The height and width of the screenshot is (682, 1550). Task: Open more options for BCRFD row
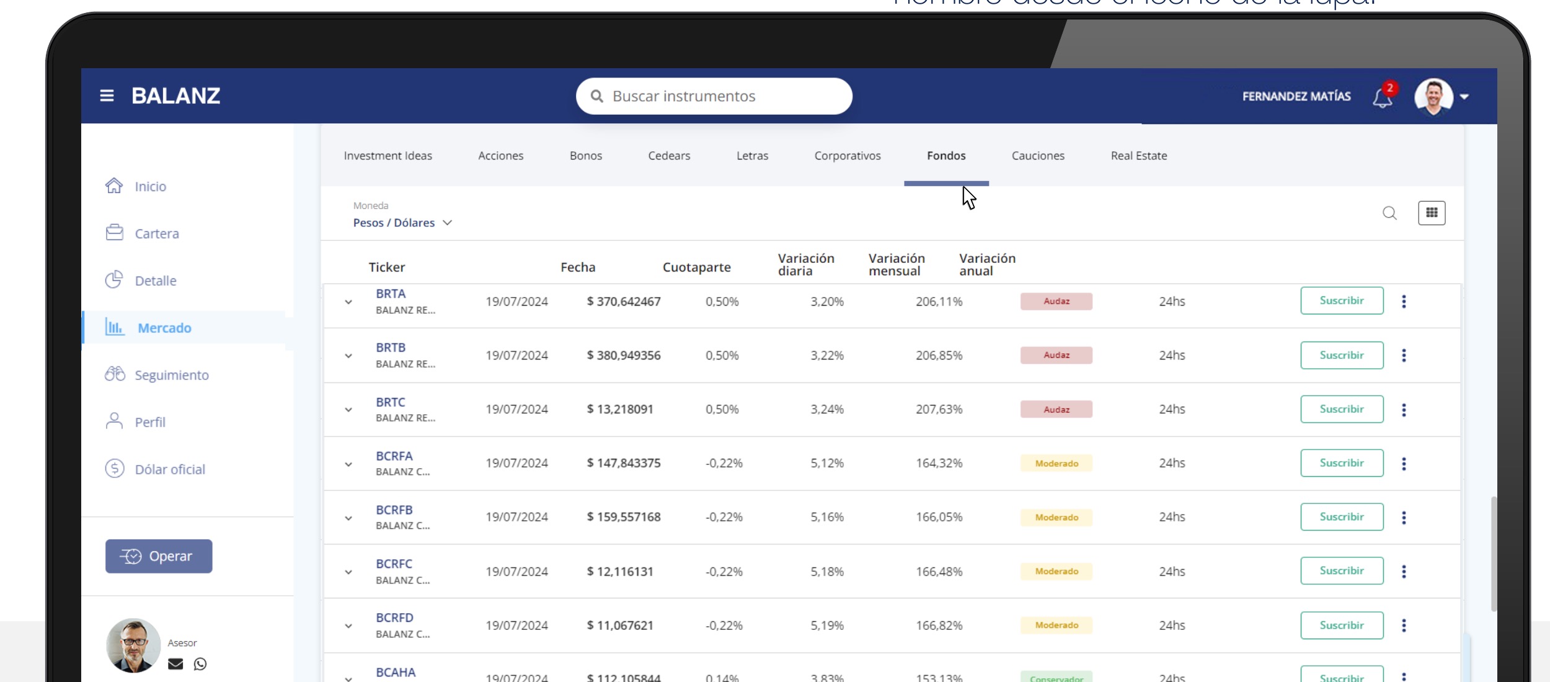tap(1404, 626)
